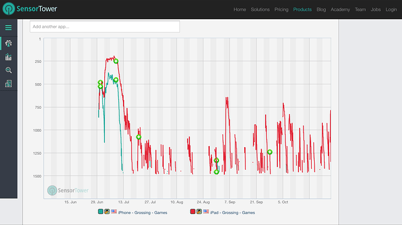Open Blog in the top navigation
The width and height of the screenshot is (402, 225).
(x=321, y=9)
